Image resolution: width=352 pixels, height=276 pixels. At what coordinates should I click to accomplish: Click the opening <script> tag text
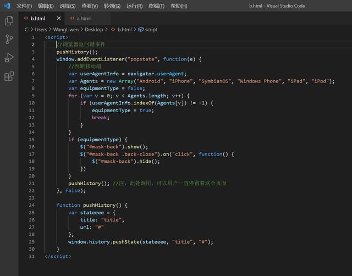56,37
